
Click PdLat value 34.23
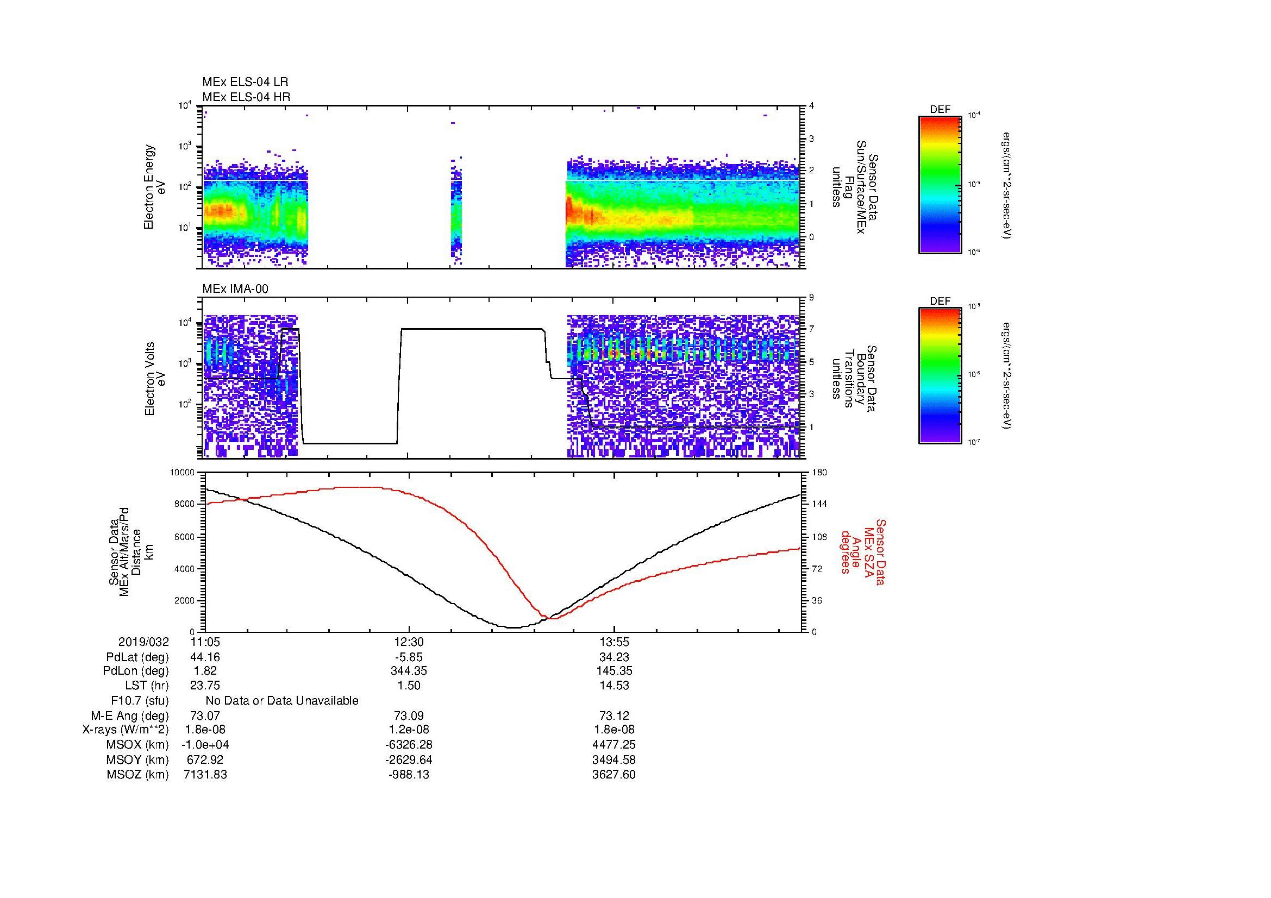pyautogui.click(x=614, y=657)
